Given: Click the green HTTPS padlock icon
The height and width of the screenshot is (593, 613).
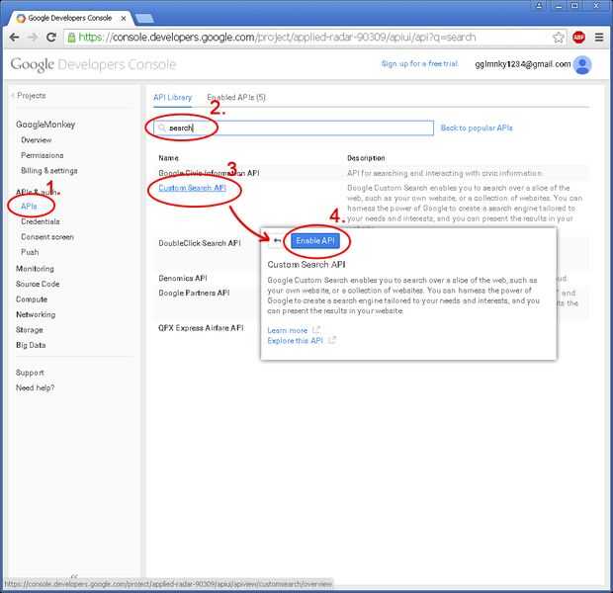Looking at the screenshot, I should coord(71,38).
